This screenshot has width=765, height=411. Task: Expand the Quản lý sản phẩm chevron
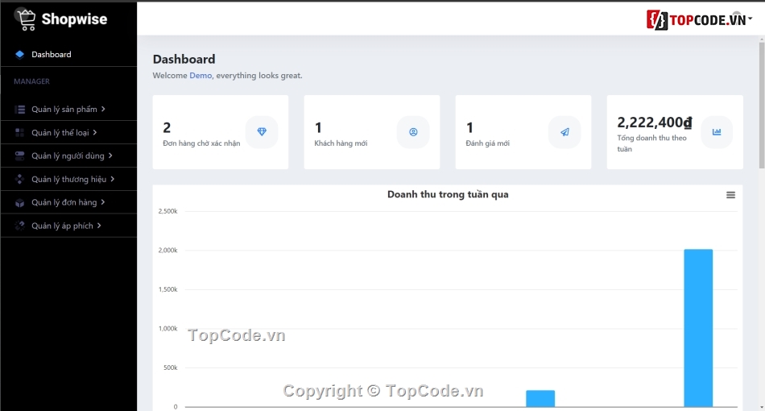[x=104, y=109]
